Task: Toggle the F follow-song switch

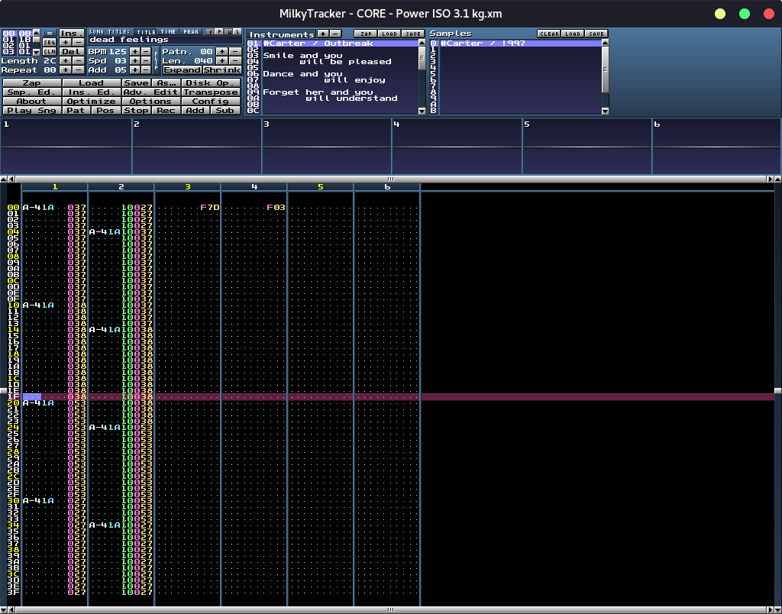Action: coord(211,32)
